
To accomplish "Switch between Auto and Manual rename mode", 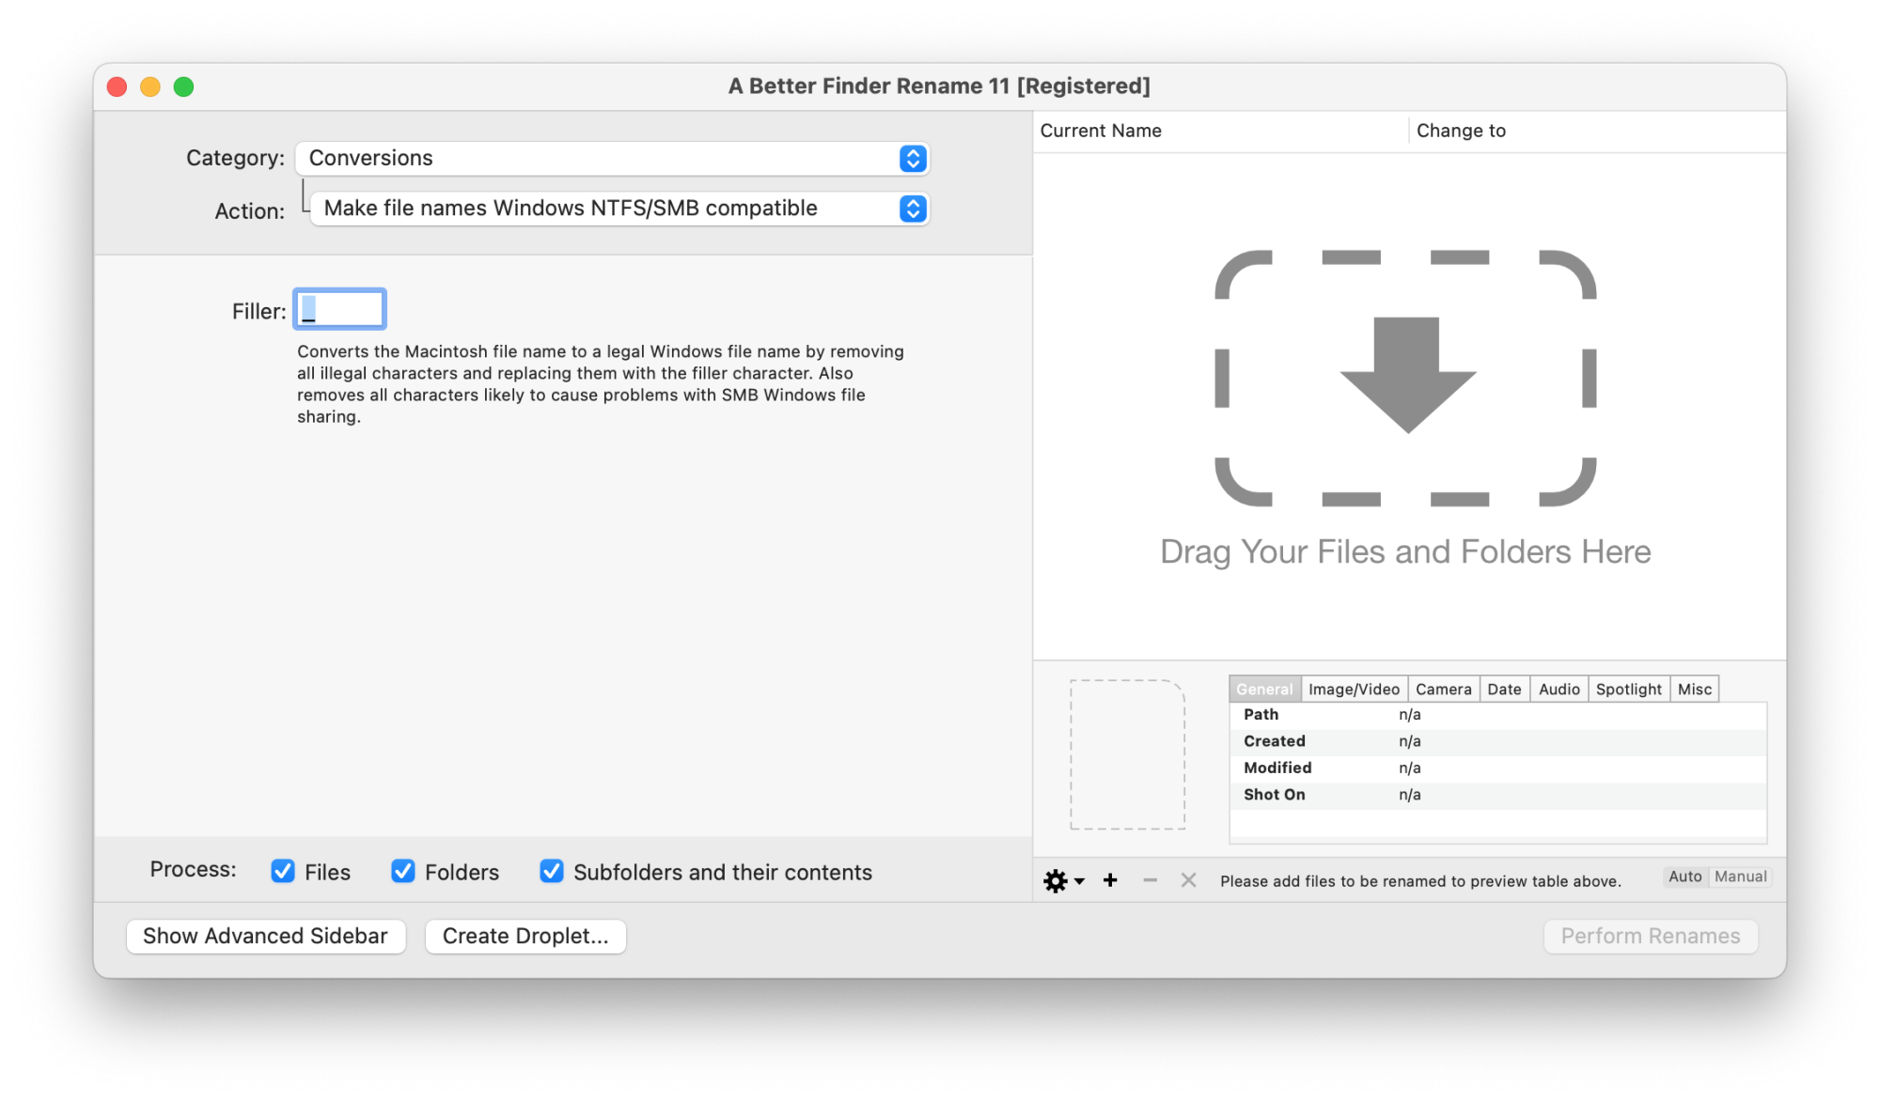I will coord(1740,877).
